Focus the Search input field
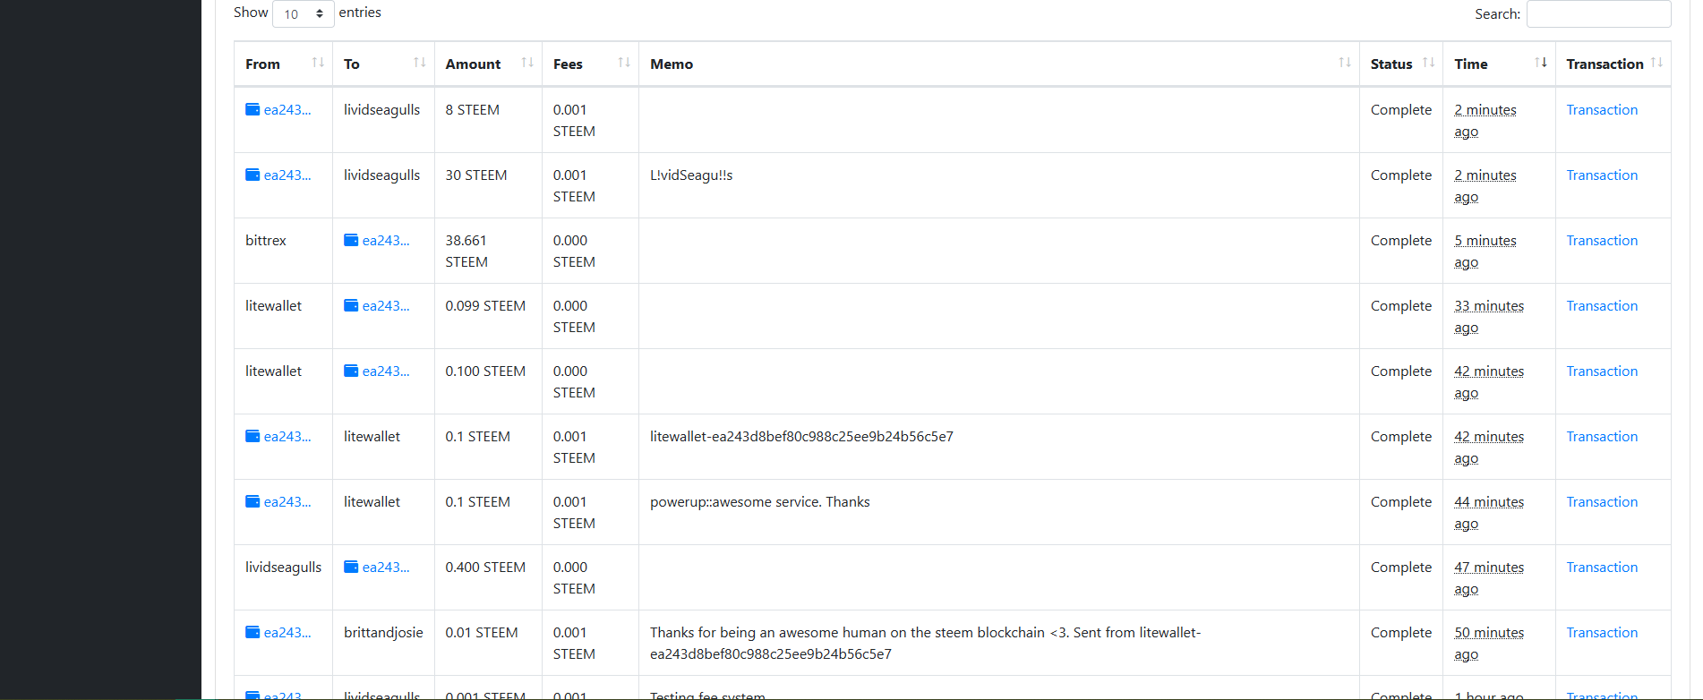 coord(1597,14)
